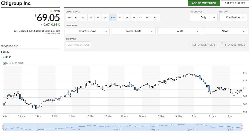Image resolution: width=251 pixels, height=134 pixels.
Task: Click the '7 Jun' date axis label
Action: pyautogui.click(x=195, y=116)
